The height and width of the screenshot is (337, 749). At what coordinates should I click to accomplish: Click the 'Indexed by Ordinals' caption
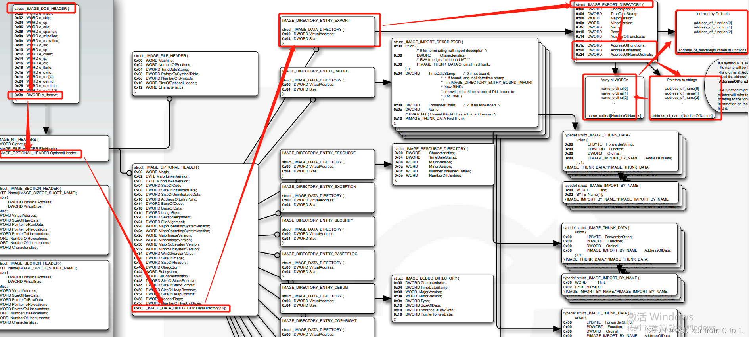(x=713, y=14)
